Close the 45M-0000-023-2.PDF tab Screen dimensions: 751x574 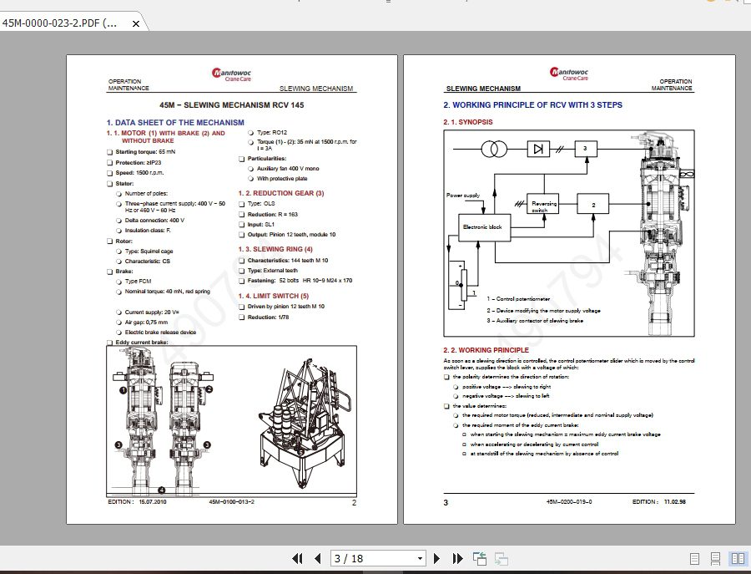[136, 23]
